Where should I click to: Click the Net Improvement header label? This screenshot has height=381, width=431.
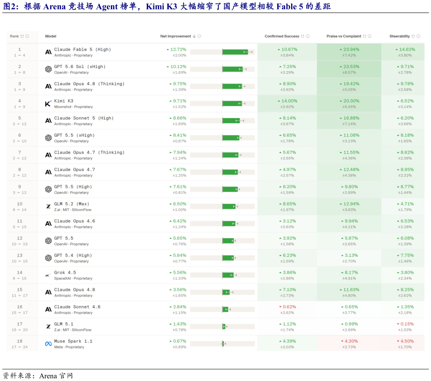click(x=175, y=36)
